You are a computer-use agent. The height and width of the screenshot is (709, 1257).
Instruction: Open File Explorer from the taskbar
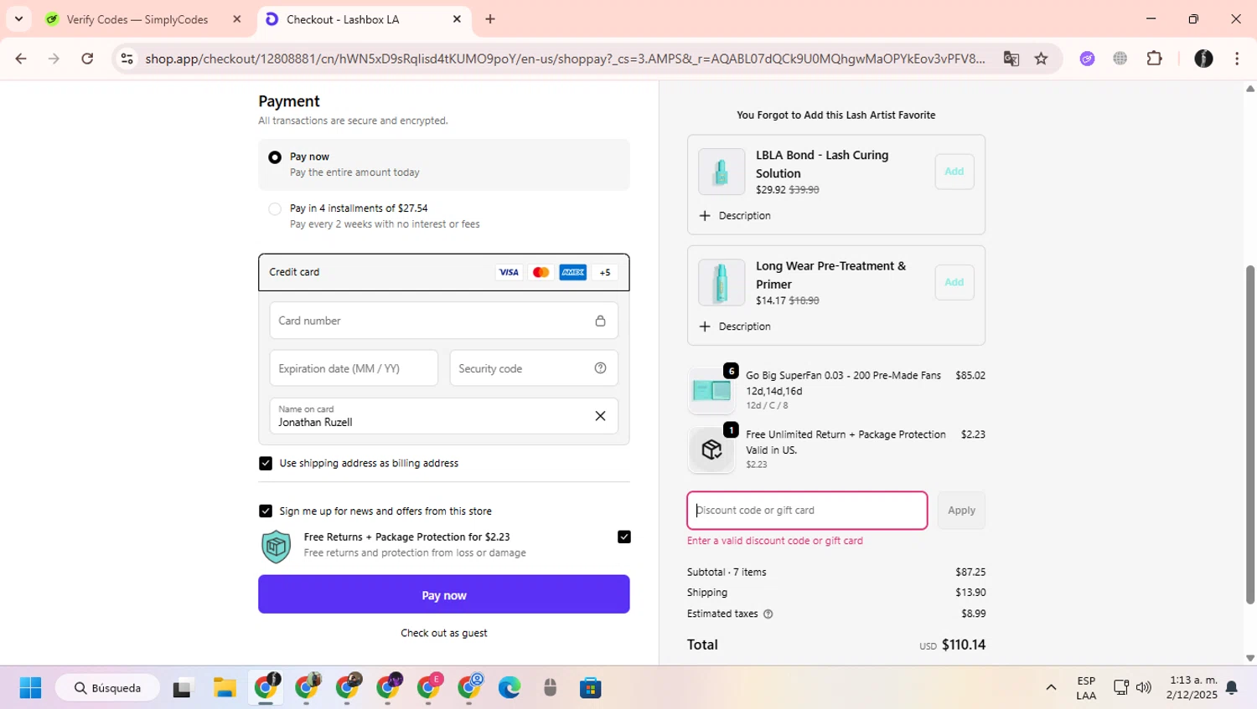point(225,688)
